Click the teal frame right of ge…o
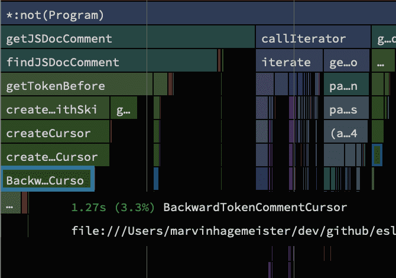The width and height of the screenshot is (396, 278). (x=384, y=62)
